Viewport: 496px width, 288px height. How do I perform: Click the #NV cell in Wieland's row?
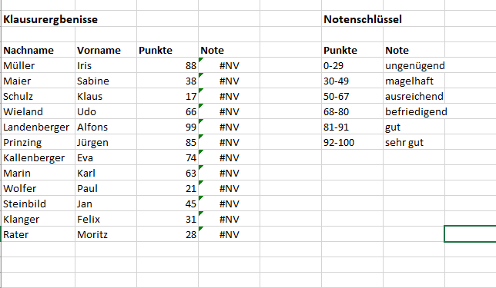click(x=229, y=111)
